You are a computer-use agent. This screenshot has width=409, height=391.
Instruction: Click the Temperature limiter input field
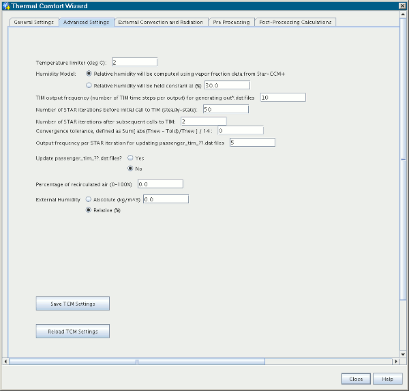pyautogui.click(x=134, y=62)
